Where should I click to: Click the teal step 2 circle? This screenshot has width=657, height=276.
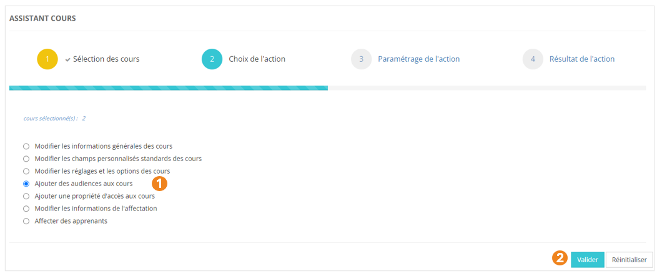(x=212, y=59)
